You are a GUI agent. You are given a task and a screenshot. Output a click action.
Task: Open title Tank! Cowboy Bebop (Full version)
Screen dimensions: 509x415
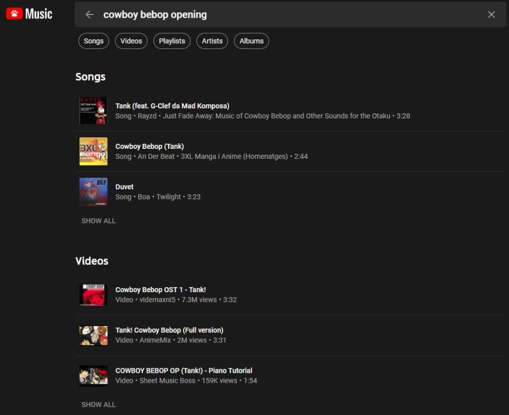(170, 331)
